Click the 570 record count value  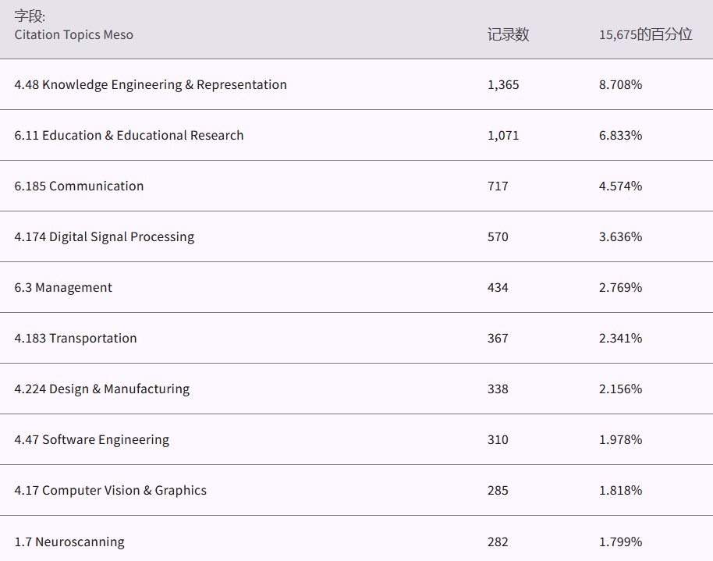498,236
